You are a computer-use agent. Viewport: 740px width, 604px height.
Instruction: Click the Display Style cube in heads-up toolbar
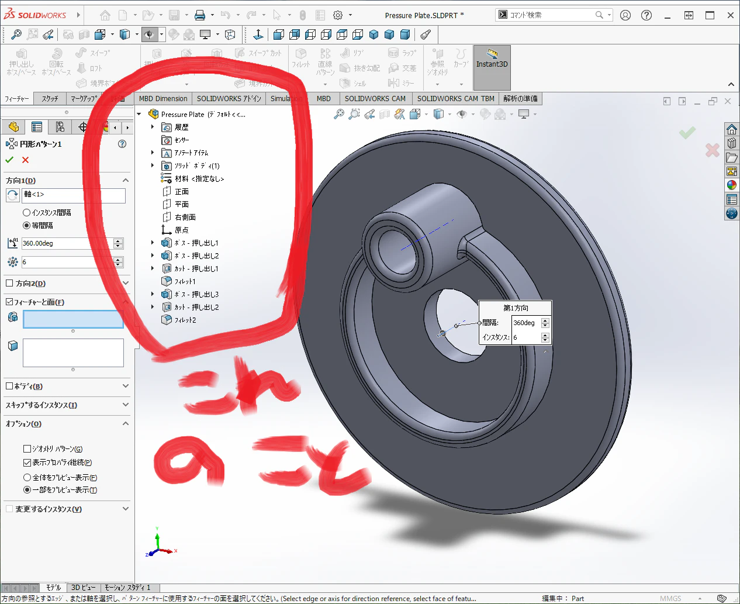coord(438,115)
